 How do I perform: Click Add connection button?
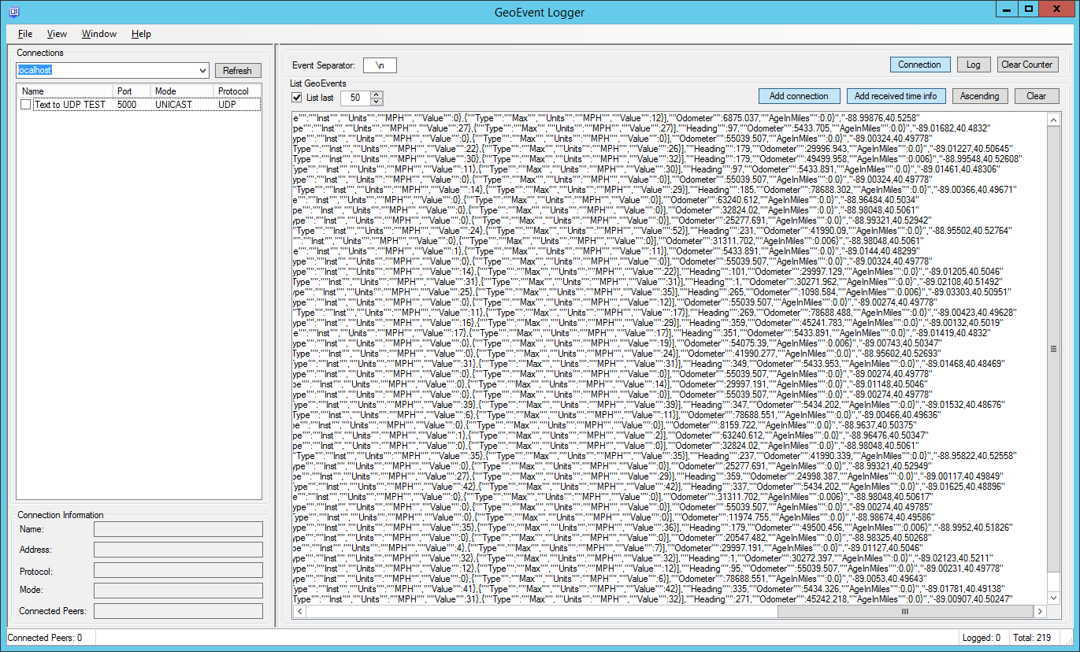click(799, 96)
